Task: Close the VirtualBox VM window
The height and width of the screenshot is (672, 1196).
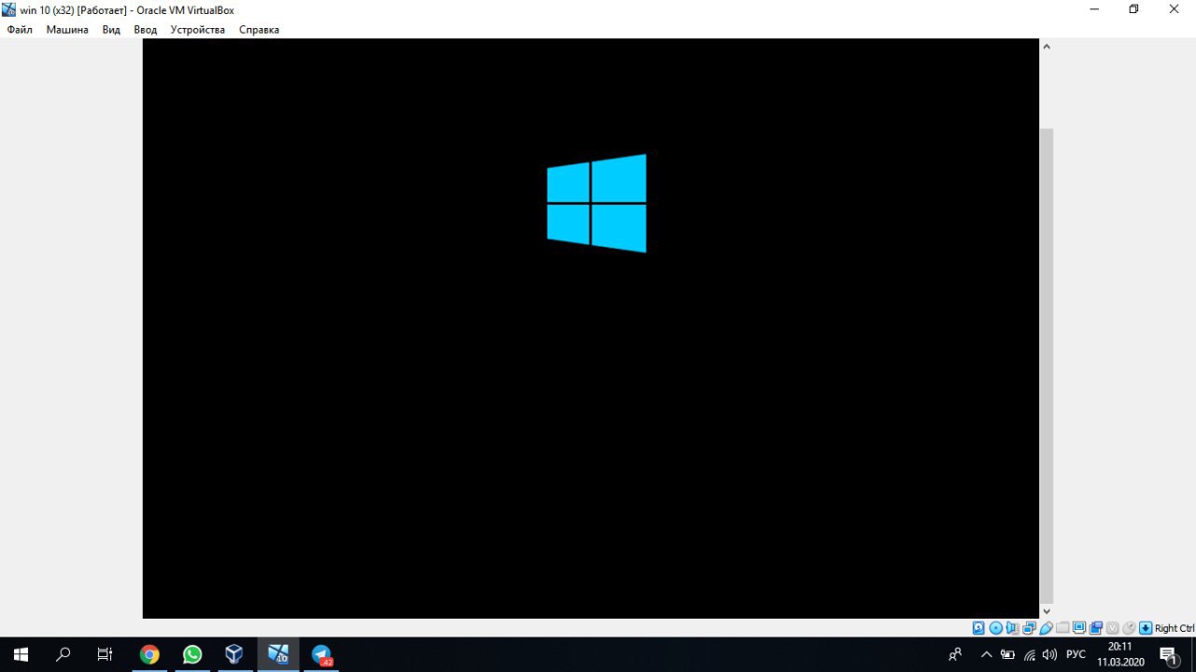Action: click(1175, 9)
